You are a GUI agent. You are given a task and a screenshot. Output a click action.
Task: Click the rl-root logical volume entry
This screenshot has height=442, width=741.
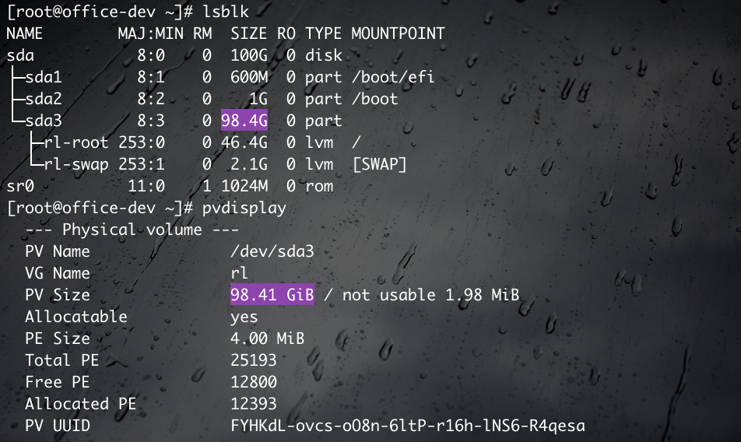click(x=76, y=142)
